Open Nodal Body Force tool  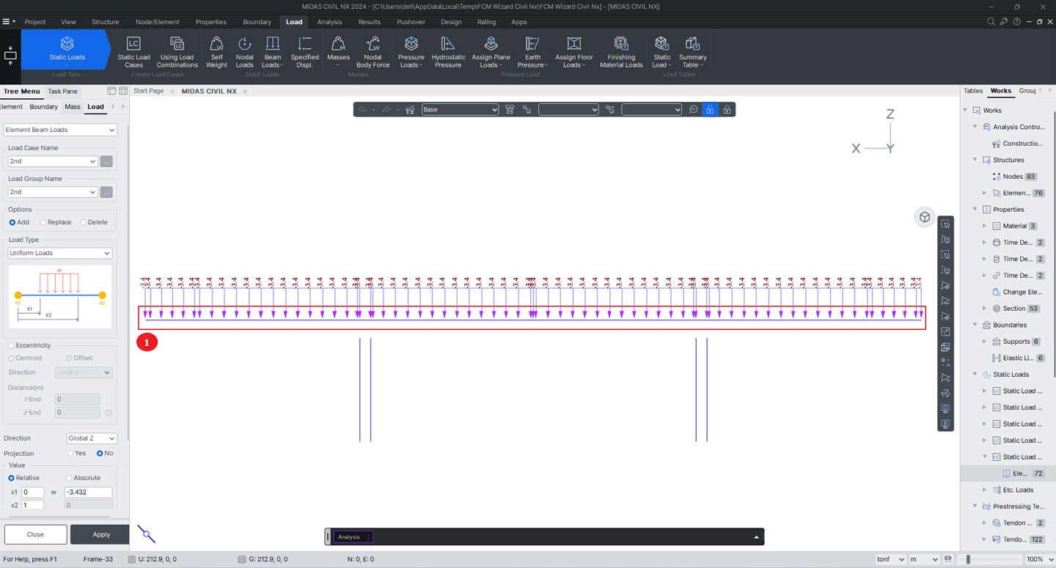coord(373,52)
